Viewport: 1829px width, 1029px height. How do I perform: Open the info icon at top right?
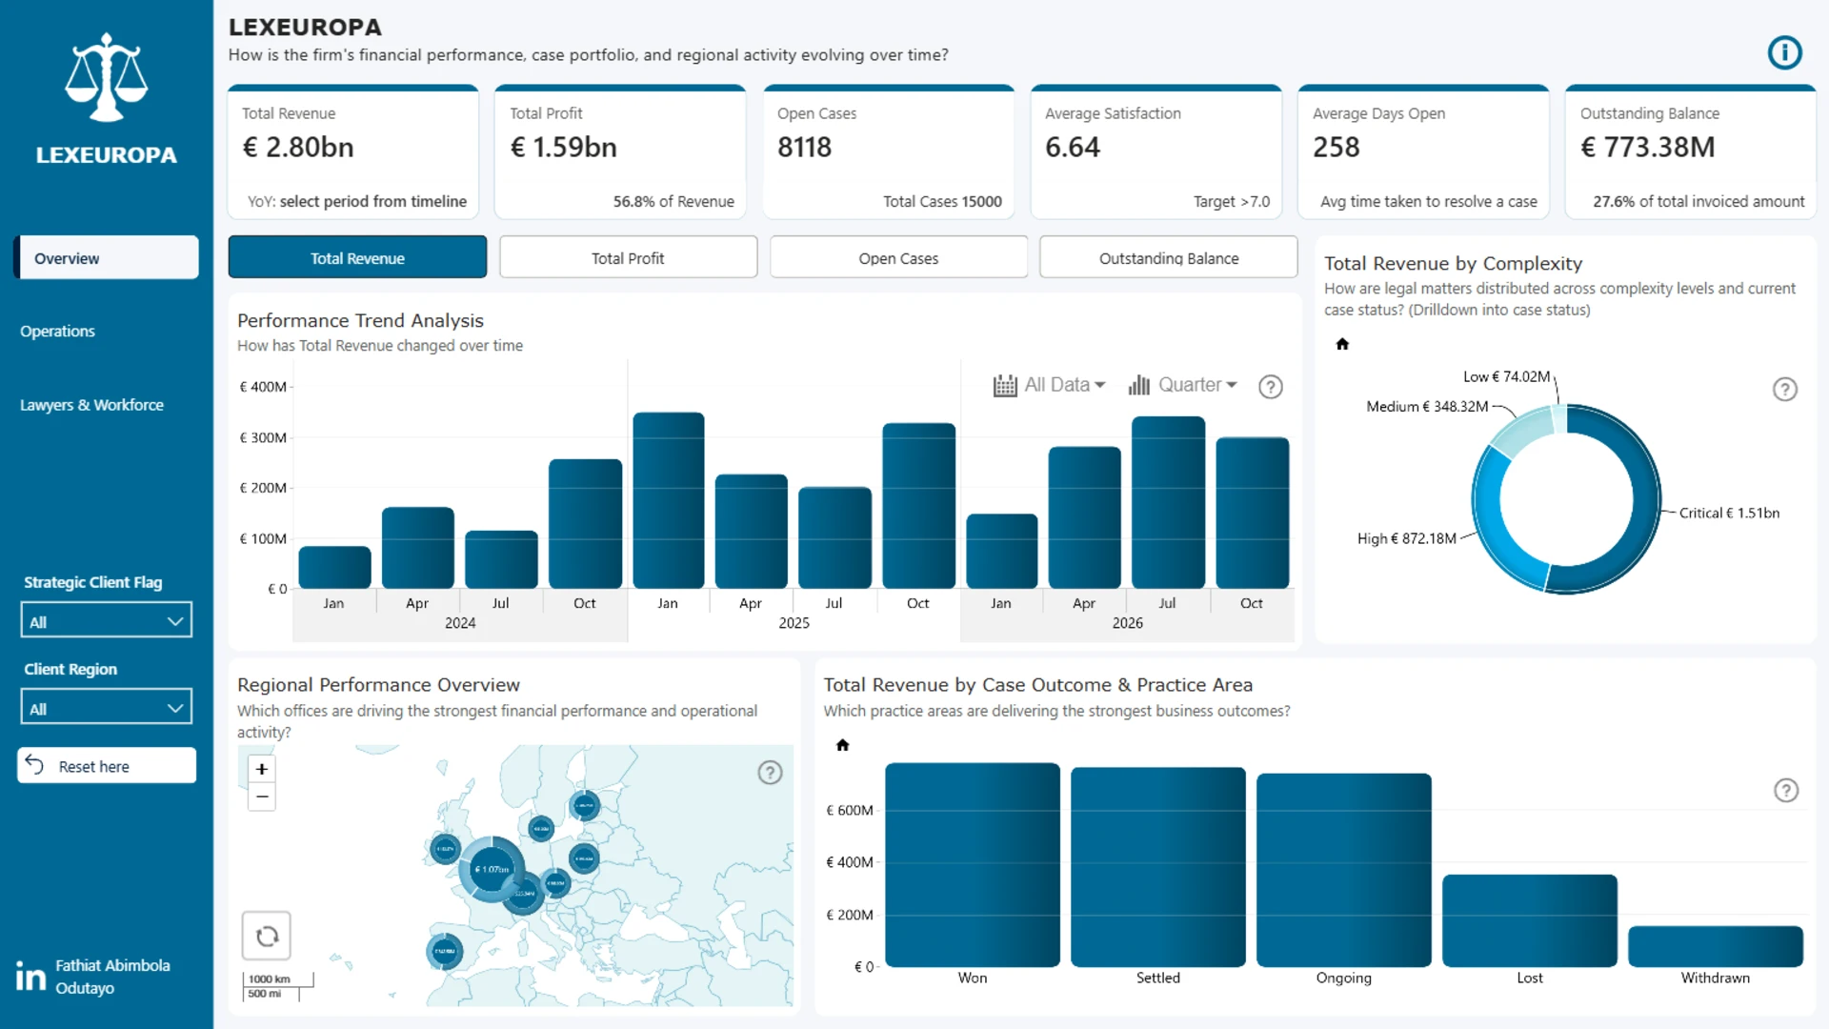click(1784, 52)
